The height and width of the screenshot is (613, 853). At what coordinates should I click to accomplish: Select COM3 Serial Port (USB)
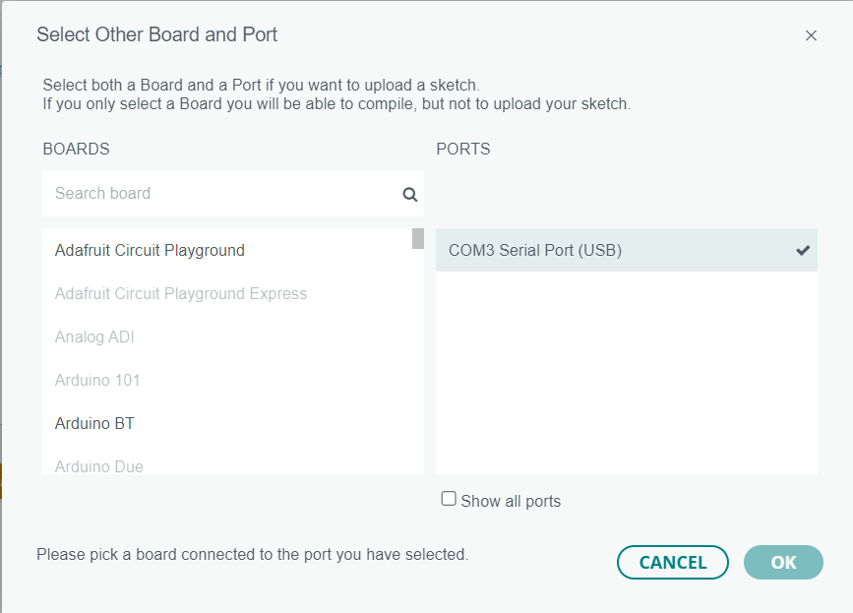[x=535, y=250]
